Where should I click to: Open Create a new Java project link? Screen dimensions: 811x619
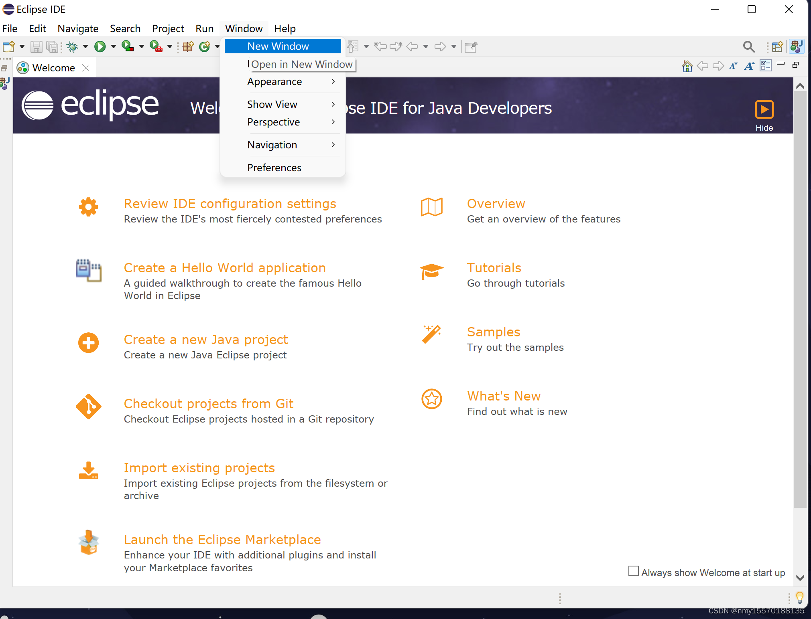pos(205,340)
